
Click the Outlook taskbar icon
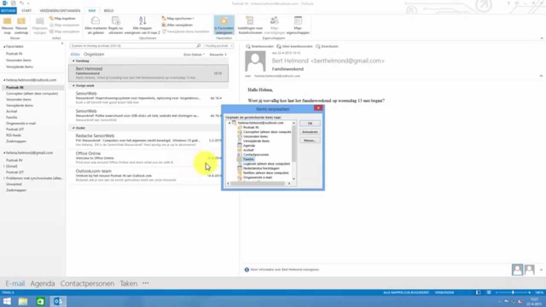click(x=58, y=301)
